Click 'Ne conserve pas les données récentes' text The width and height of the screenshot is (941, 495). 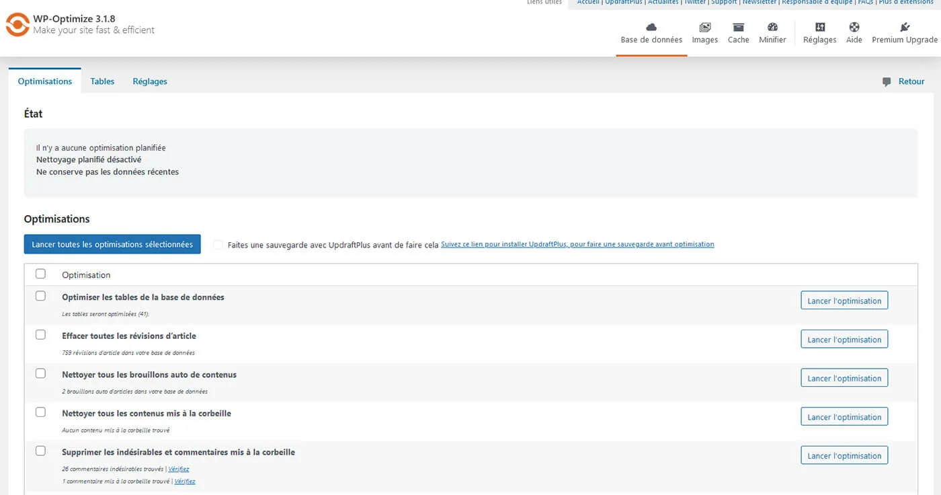[108, 172]
